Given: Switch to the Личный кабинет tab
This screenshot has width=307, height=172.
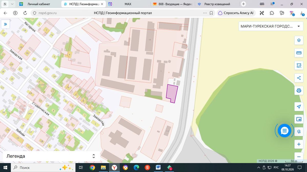Looking at the screenshot, I should [38, 4].
